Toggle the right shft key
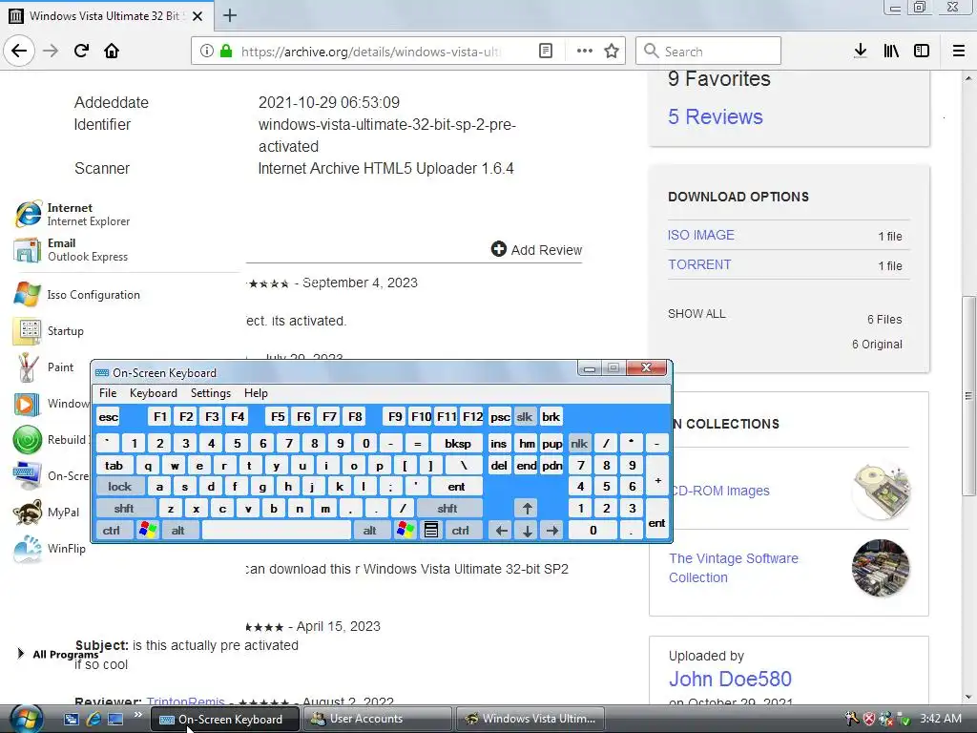The image size is (977, 733). pos(447,509)
